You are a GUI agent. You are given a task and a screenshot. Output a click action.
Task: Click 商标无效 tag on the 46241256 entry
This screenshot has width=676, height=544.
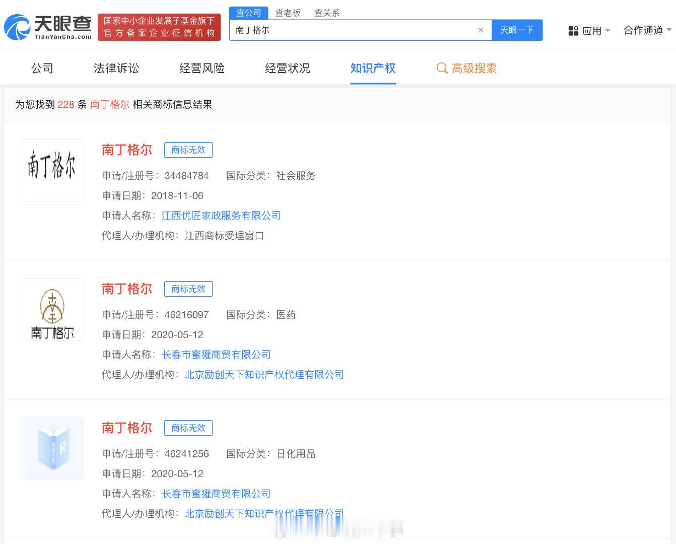click(x=188, y=428)
